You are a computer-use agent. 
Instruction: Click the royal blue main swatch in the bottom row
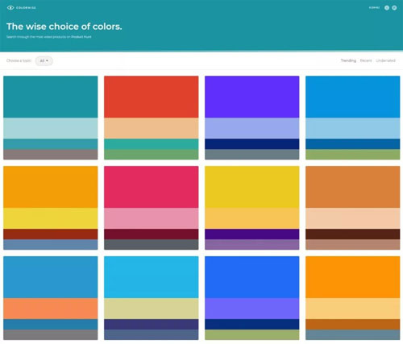(x=252, y=277)
